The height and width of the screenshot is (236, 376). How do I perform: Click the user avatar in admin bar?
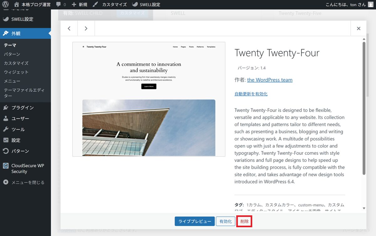point(371,5)
